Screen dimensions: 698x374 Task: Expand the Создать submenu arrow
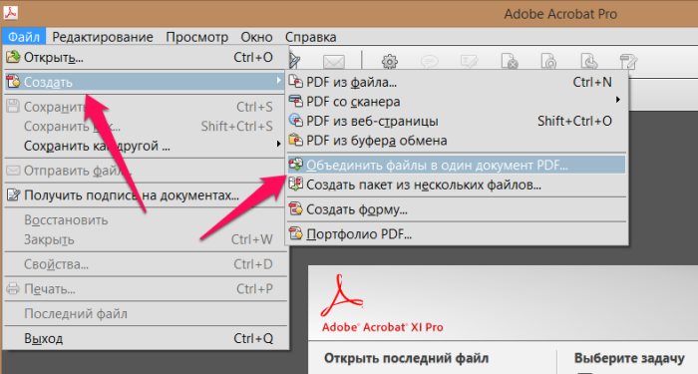pyautogui.click(x=278, y=80)
